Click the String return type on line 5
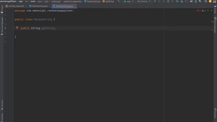Image resolution: width=217 pixels, height=122 pixels. tap(35, 28)
